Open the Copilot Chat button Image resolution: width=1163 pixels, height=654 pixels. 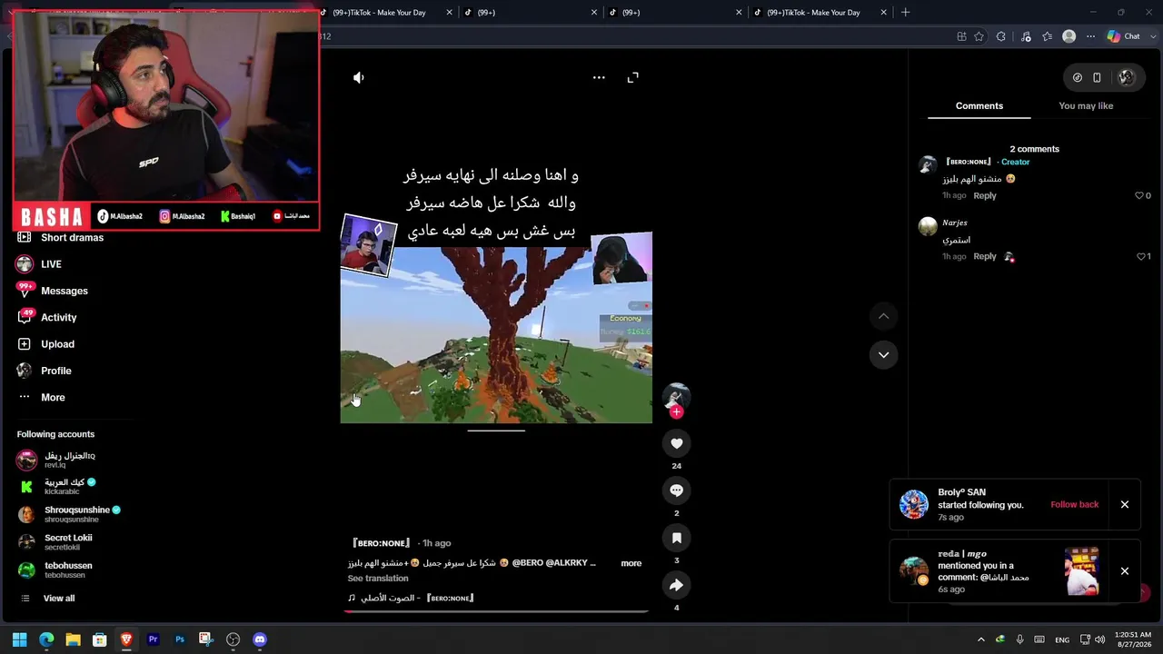click(x=1123, y=36)
